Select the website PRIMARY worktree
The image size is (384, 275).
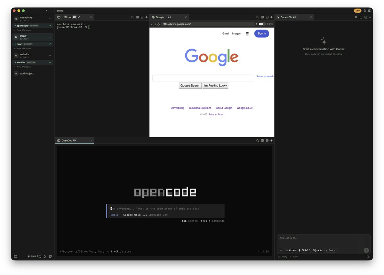tap(33, 62)
